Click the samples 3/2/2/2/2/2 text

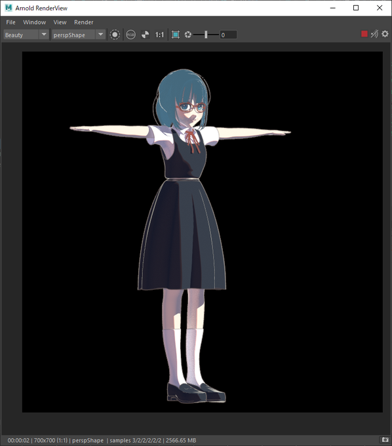pos(136,440)
